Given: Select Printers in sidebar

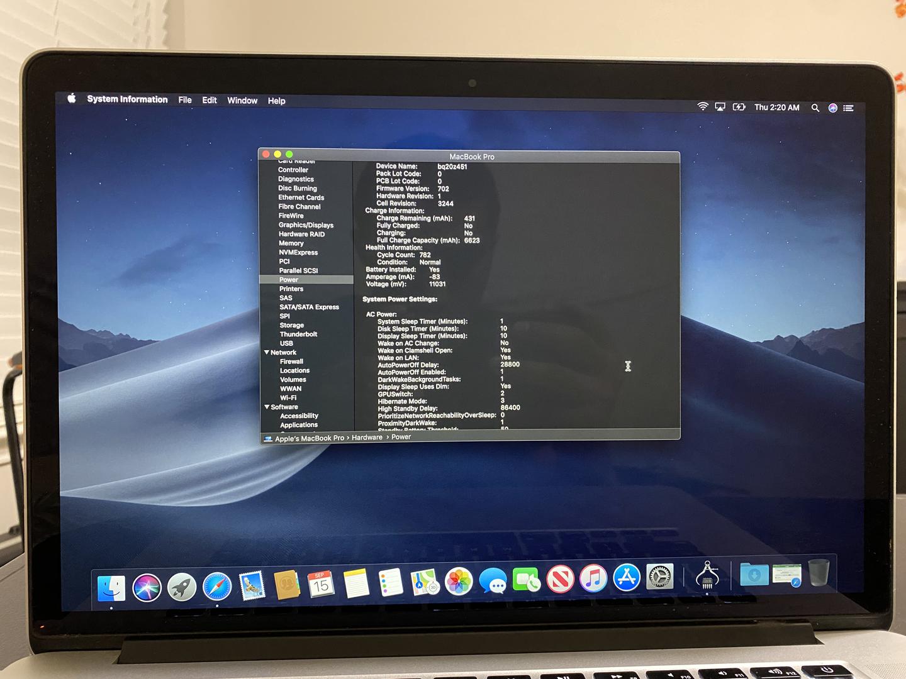Looking at the screenshot, I should click(x=291, y=289).
